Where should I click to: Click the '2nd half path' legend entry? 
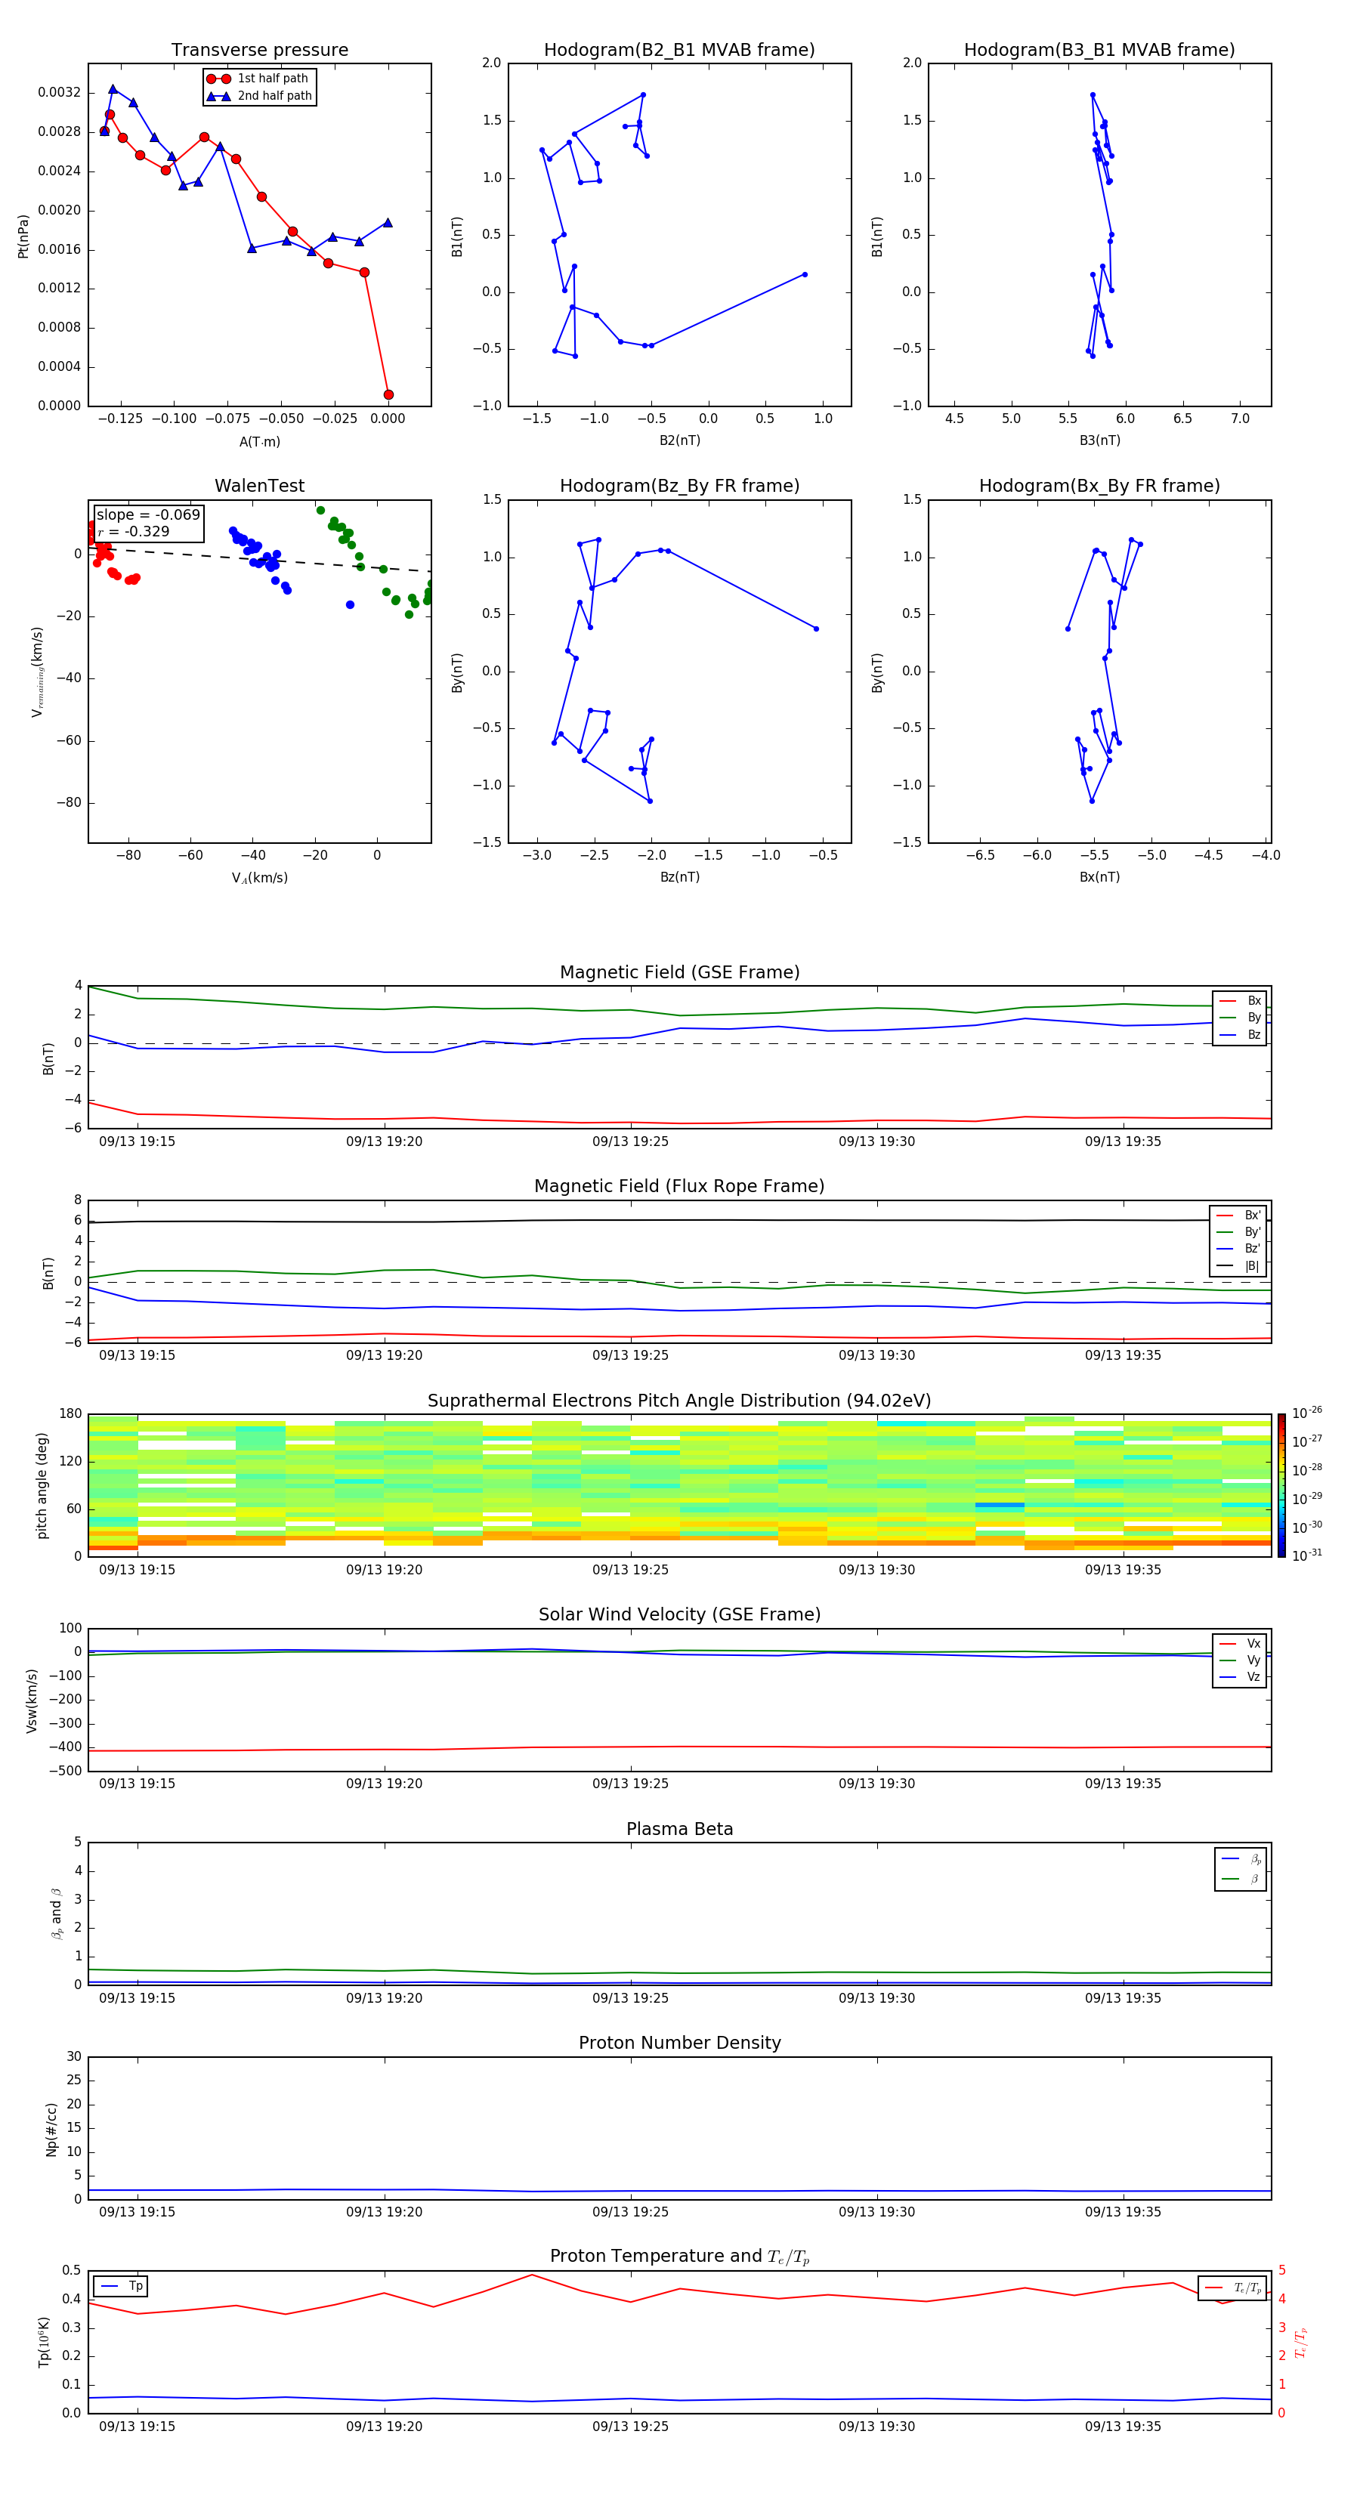click(258, 96)
